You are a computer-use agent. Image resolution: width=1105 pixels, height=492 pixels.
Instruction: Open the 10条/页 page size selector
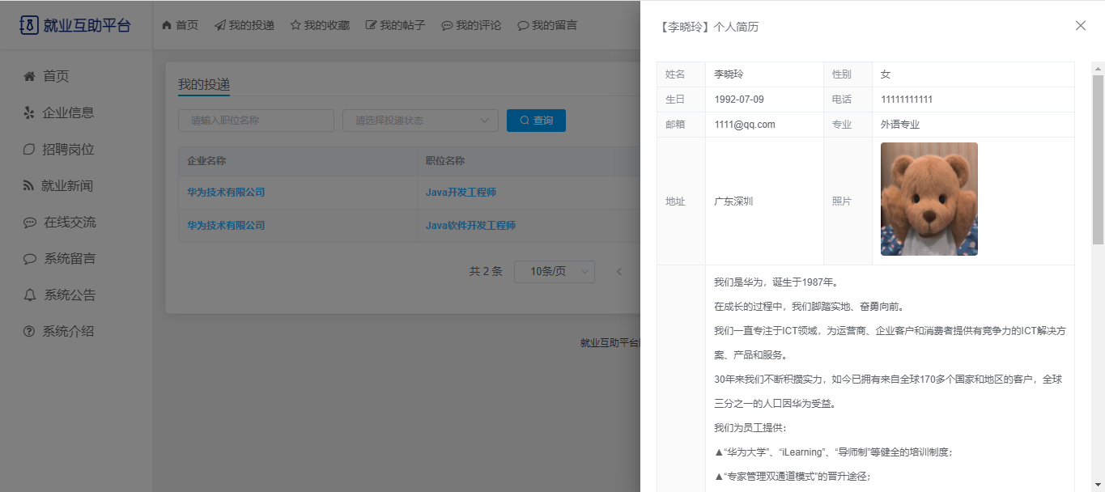click(554, 272)
